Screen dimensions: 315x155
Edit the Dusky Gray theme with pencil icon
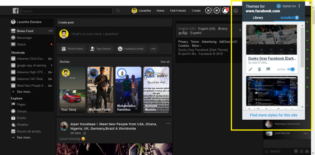[x=250, y=69]
